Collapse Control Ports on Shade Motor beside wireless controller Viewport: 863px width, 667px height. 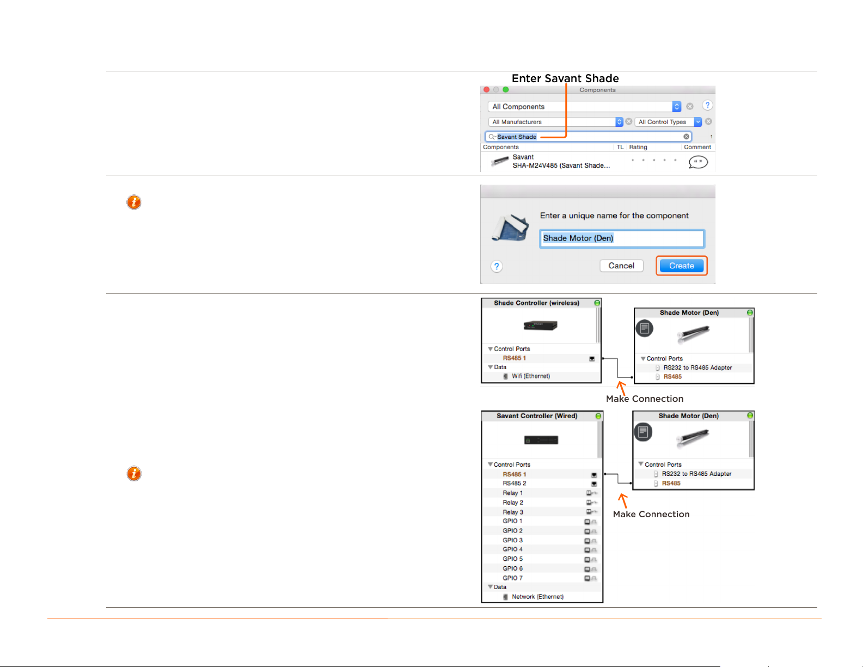pyautogui.click(x=643, y=359)
